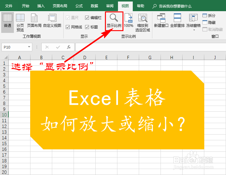The image size is (226, 175).
Task: Select row 18 header
Action: click(x=4, y=161)
